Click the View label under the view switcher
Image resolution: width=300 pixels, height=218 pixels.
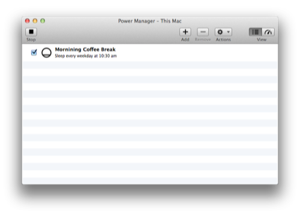262,40
